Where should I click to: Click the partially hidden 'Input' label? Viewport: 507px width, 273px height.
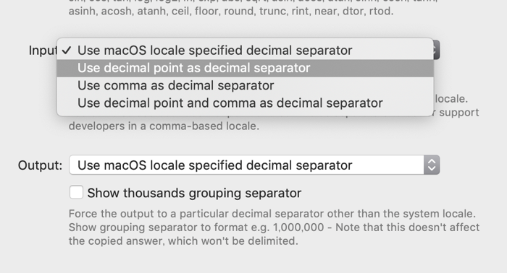tap(43, 51)
